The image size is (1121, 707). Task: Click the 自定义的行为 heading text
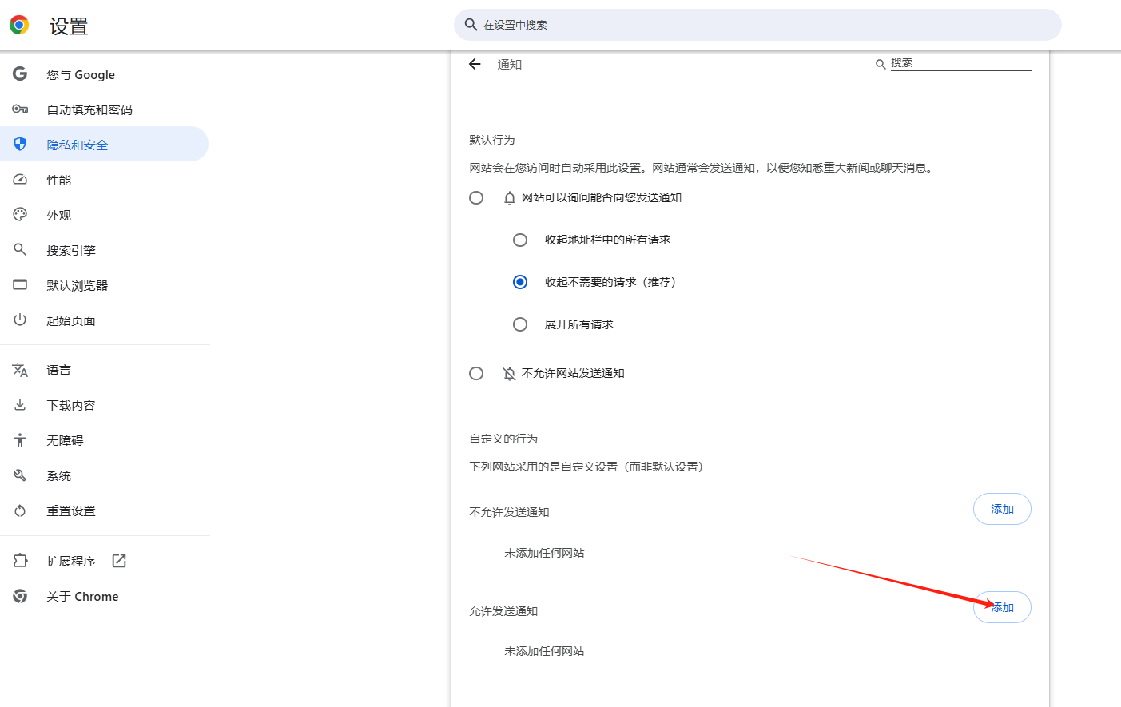503,439
